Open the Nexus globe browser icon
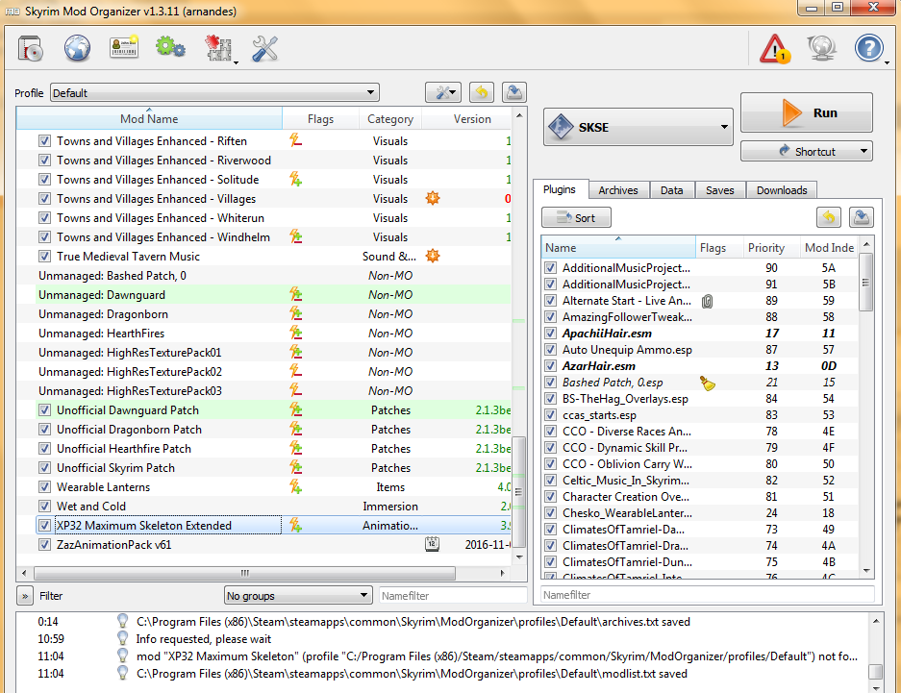The height and width of the screenshot is (693, 901). [77, 48]
